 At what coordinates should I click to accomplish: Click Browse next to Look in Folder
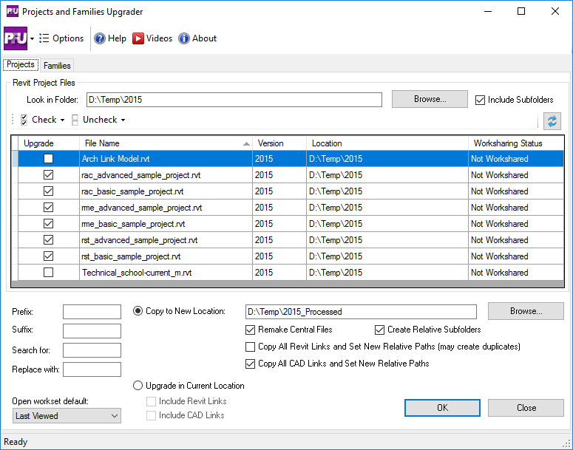(x=430, y=99)
